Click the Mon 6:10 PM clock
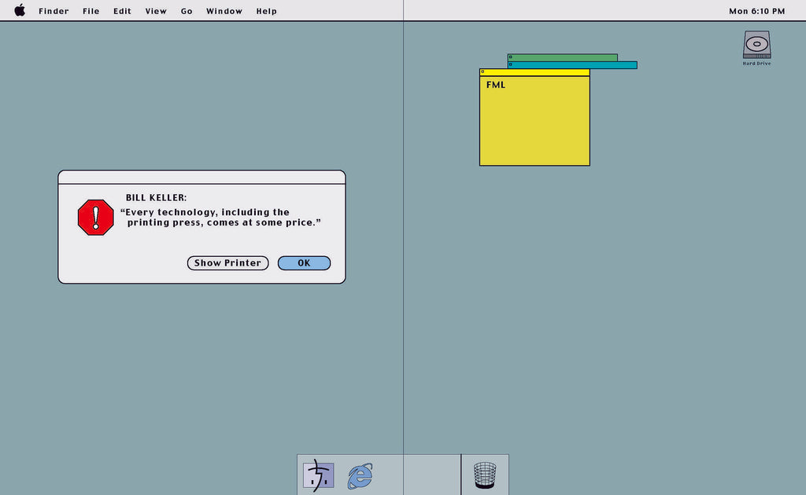This screenshot has width=806, height=495. (756, 11)
